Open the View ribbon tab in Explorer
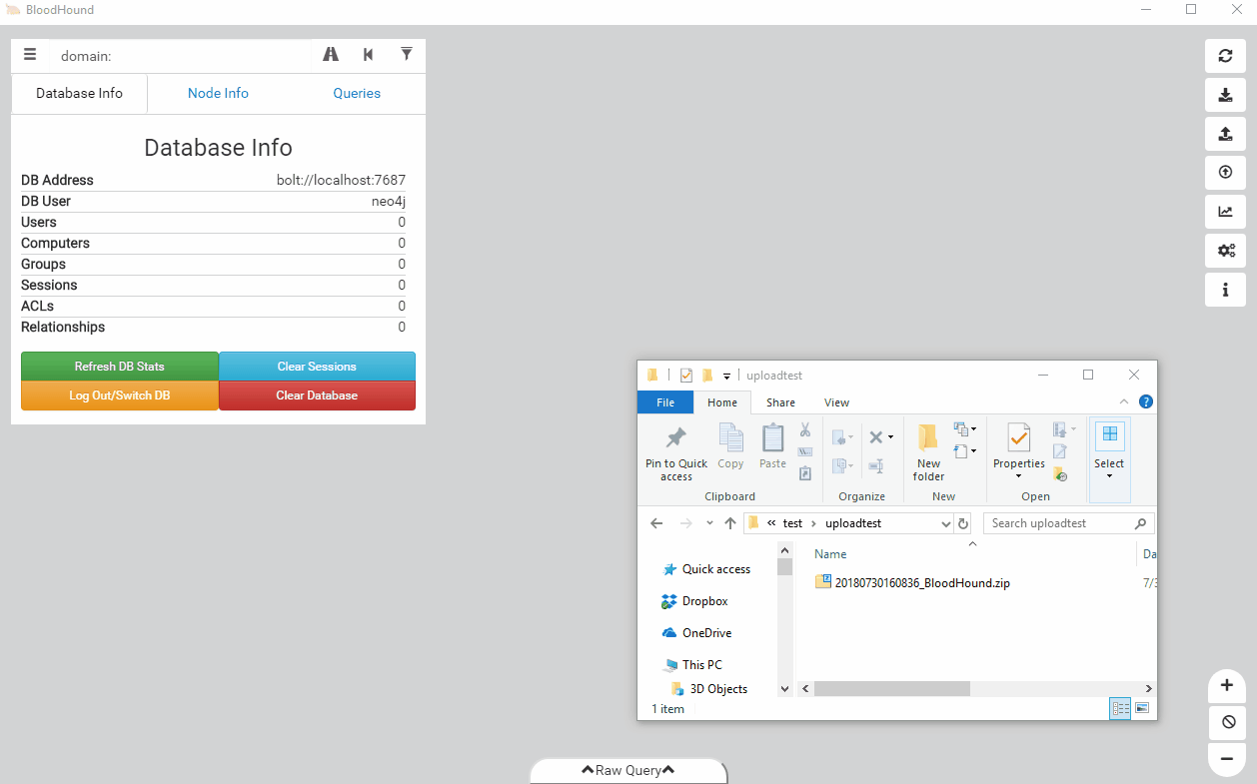The width and height of the screenshot is (1257, 784). click(x=836, y=402)
